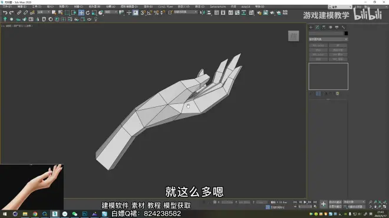
Task: Open the selection filter dropdown in toolbar
Action: 44,12
